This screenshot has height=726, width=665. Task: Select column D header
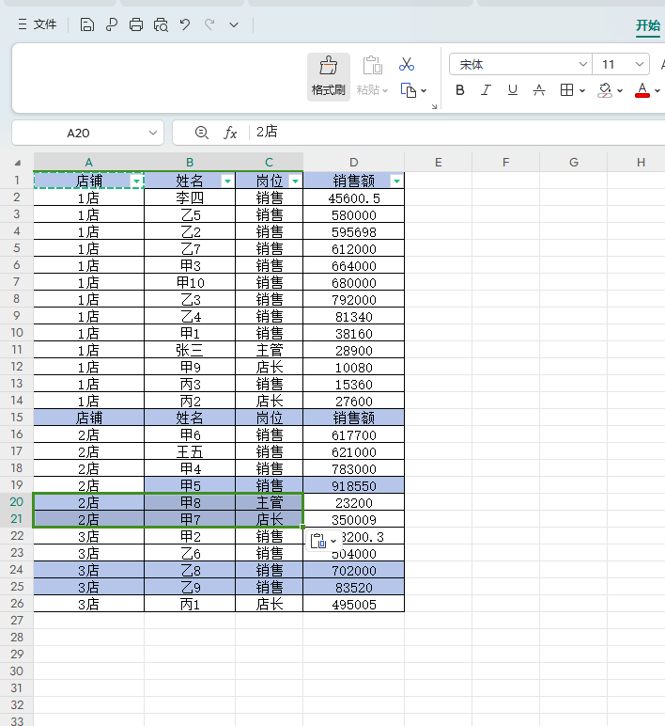click(x=354, y=162)
